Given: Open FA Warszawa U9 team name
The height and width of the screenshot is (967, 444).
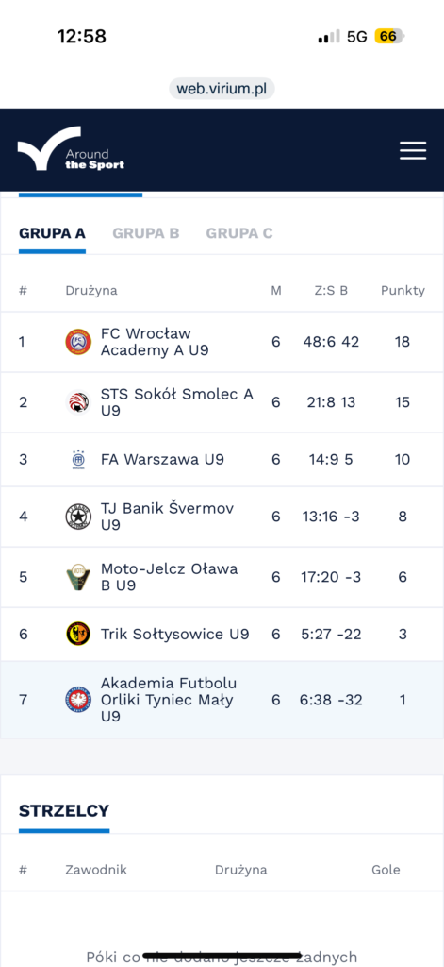Looking at the screenshot, I should (x=162, y=460).
